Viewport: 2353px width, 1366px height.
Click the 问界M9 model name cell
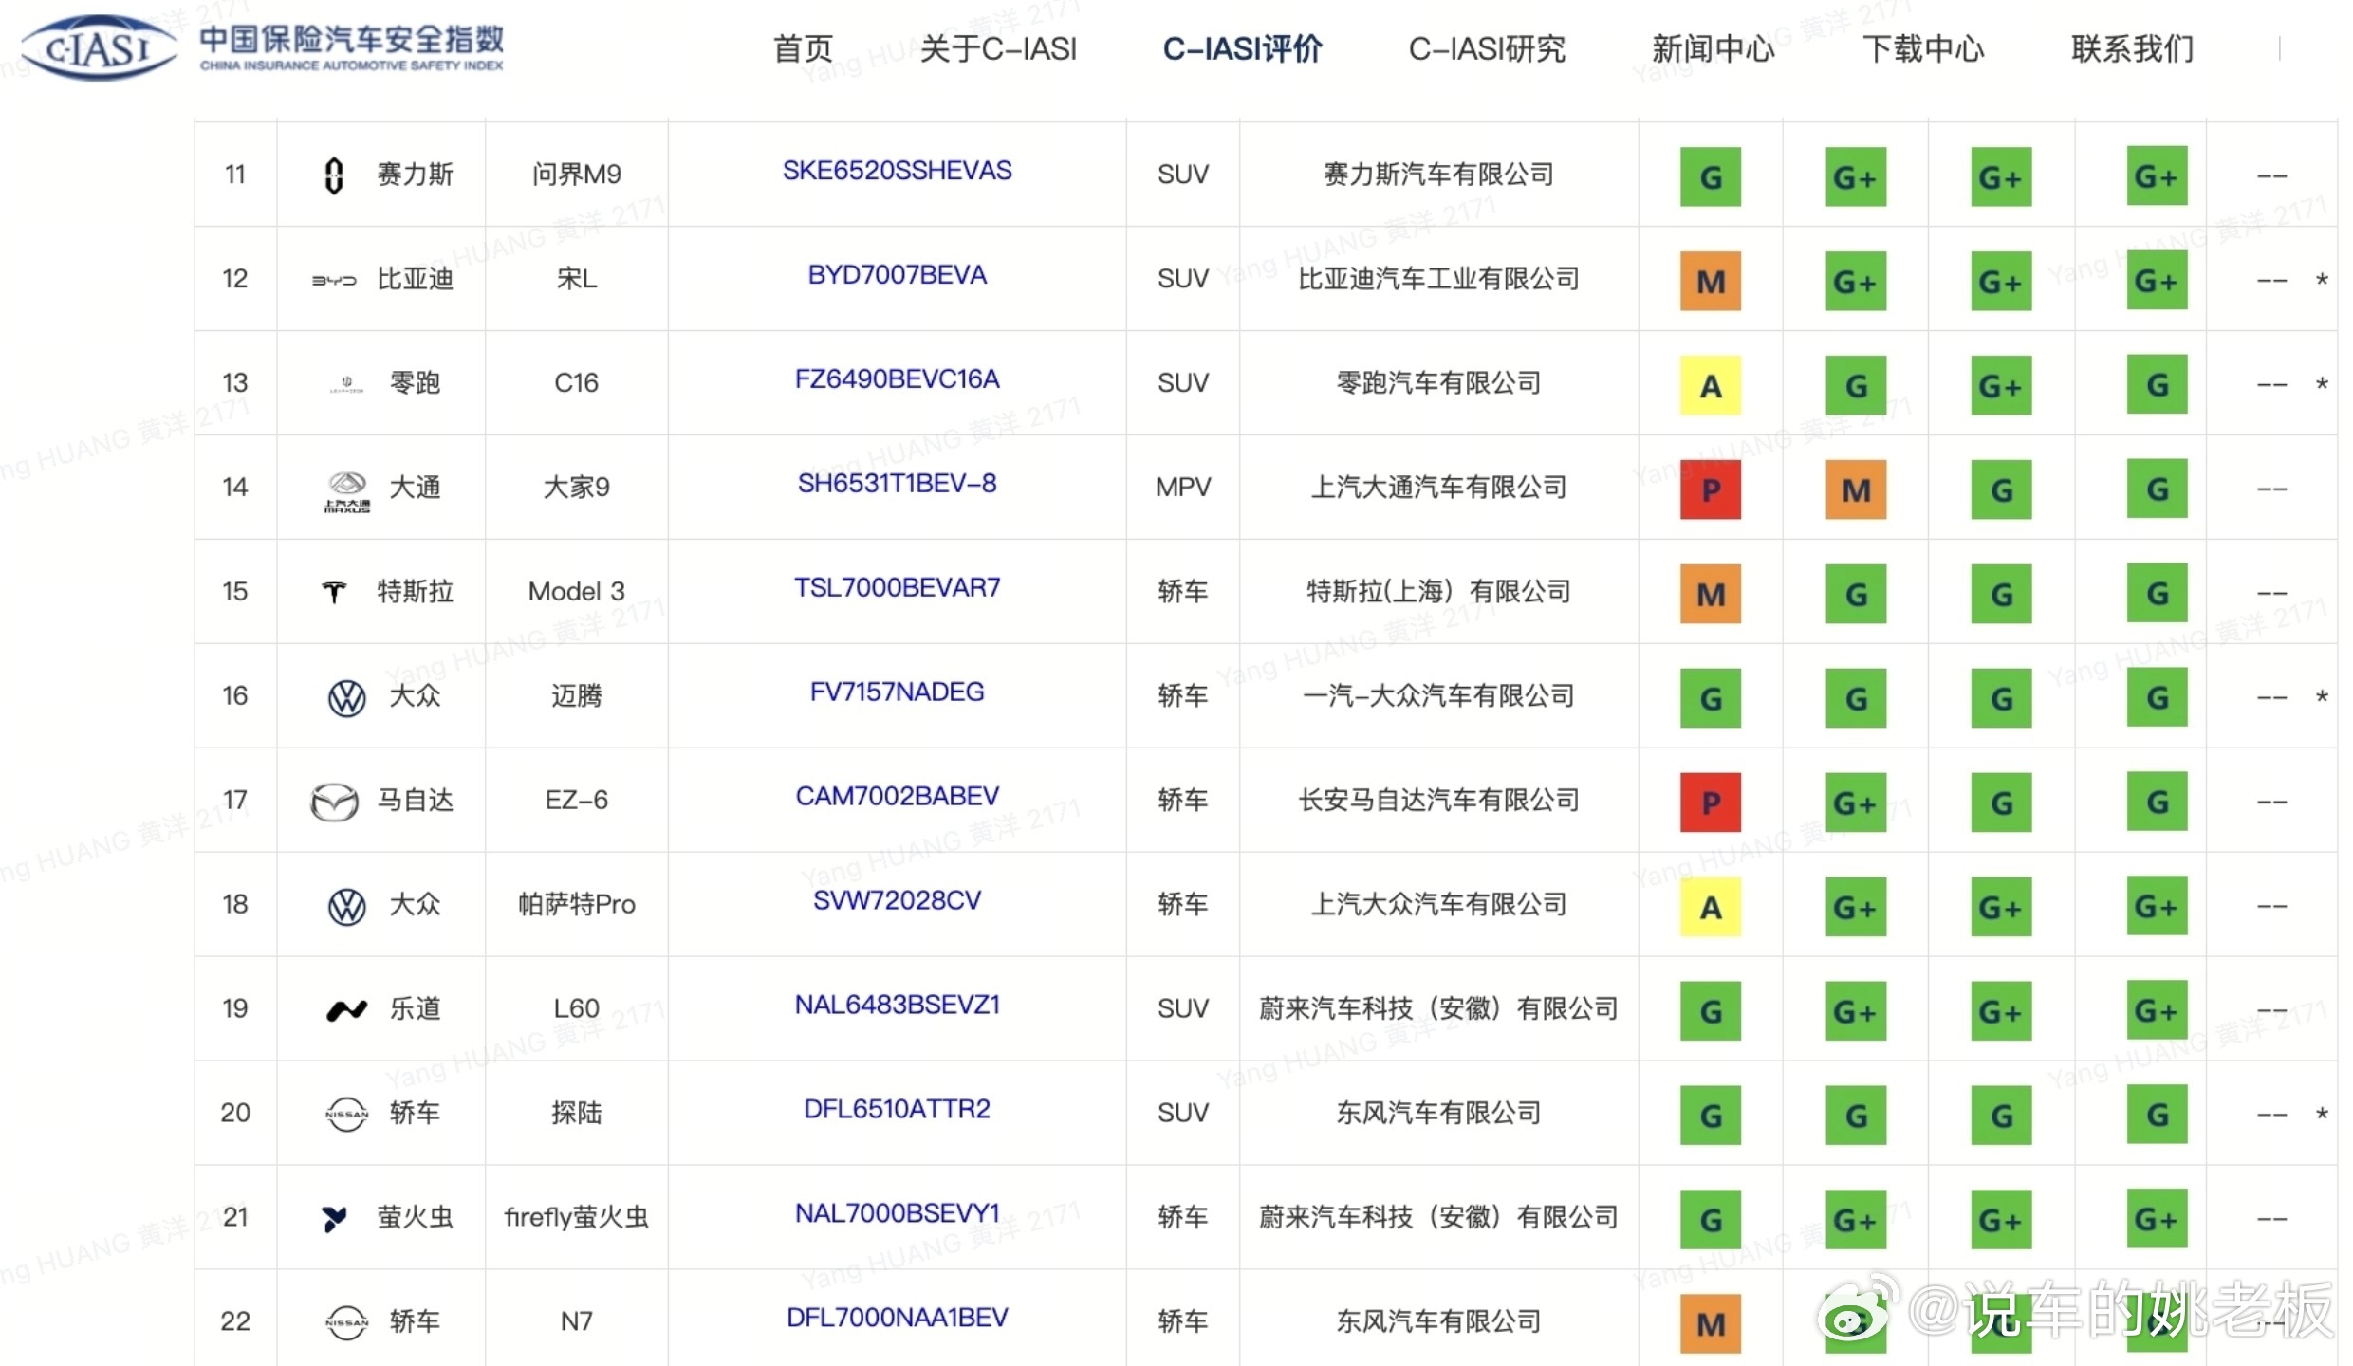tap(576, 175)
